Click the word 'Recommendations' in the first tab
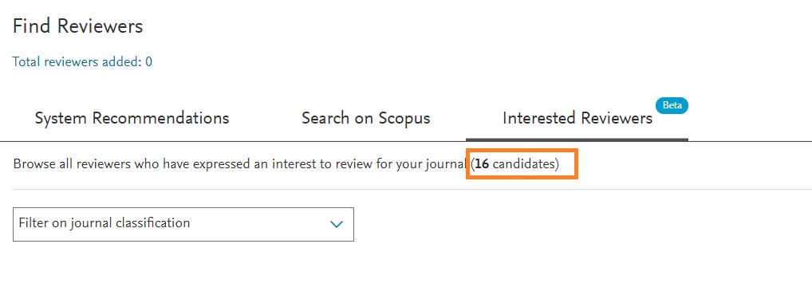 click(160, 118)
